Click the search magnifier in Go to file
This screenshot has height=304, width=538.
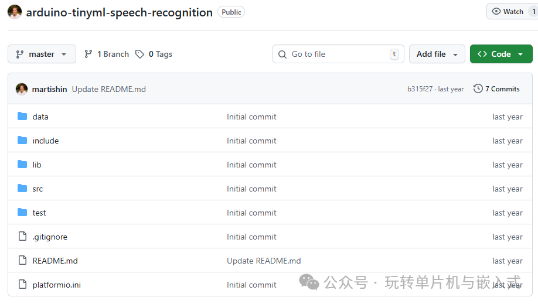coord(282,54)
